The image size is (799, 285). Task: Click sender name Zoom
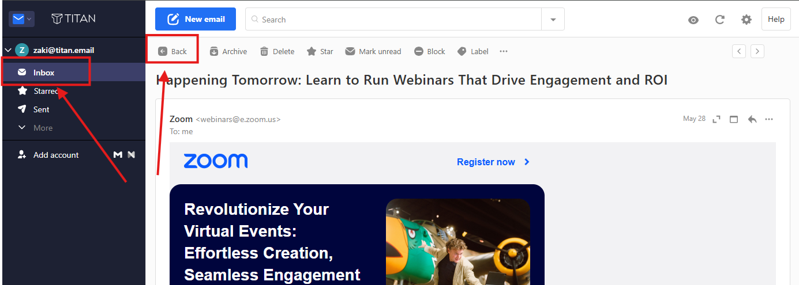point(181,119)
